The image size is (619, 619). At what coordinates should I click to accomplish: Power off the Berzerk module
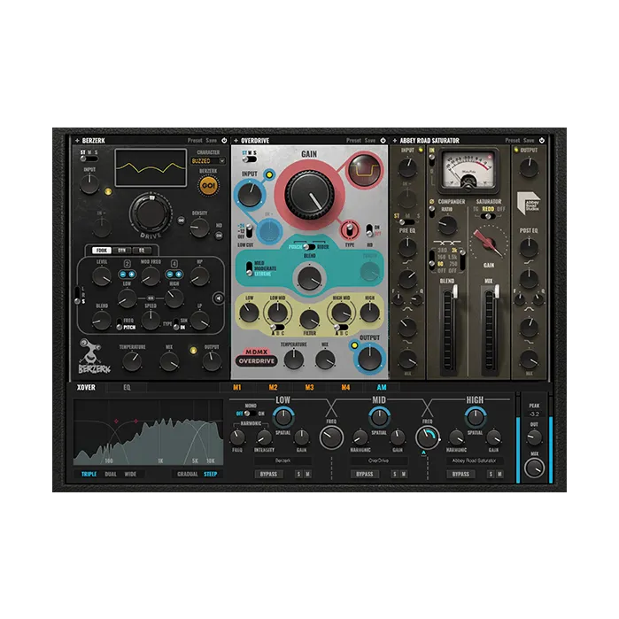tap(224, 140)
